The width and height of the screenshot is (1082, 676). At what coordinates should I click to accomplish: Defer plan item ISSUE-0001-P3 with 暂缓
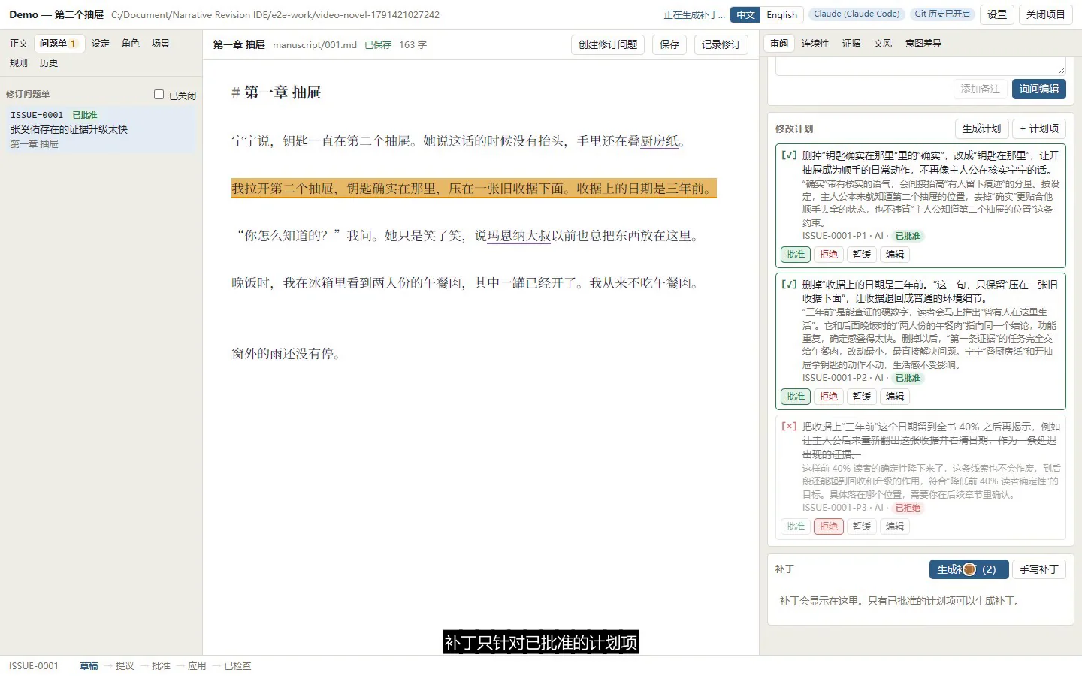(x=862, y=527)
